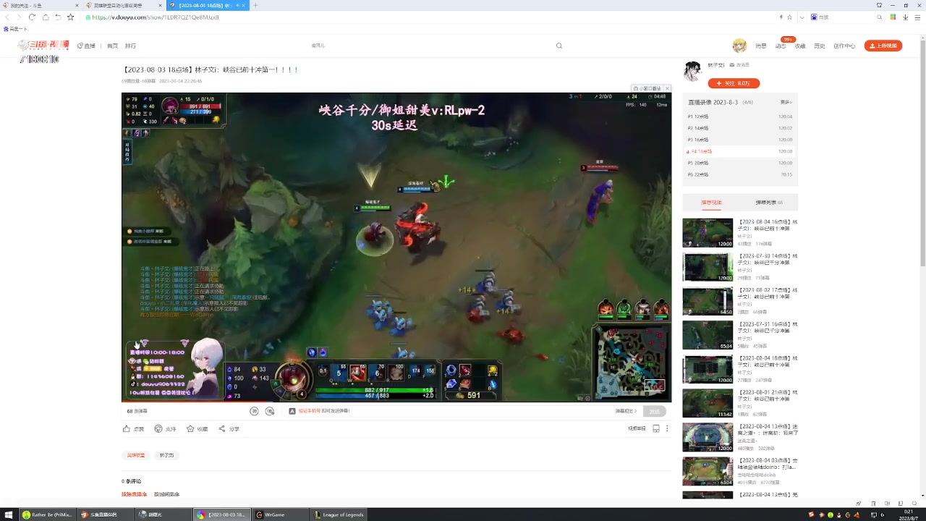This screenshot has height=521, width=926.
Task: Play playlist item P6 22点场
Action: (740, 174)
